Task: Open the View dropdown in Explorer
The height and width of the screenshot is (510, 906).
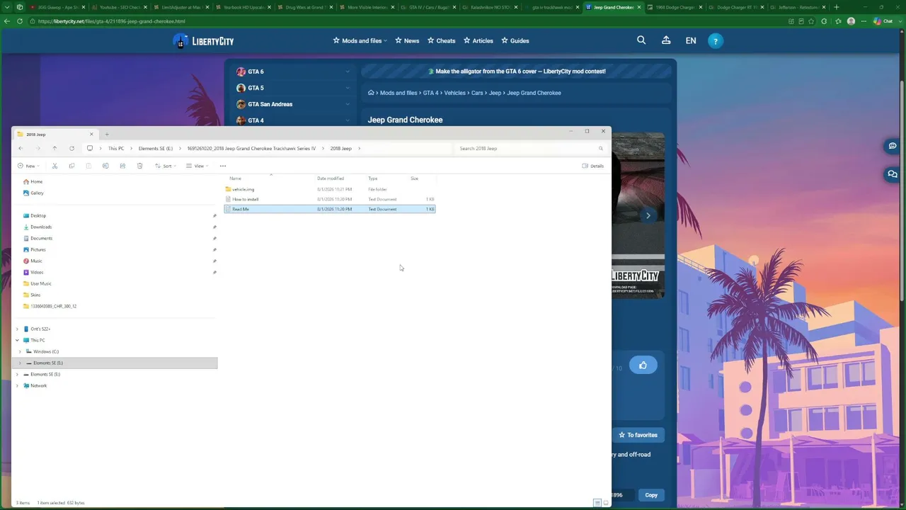Action: click(197, 166)
